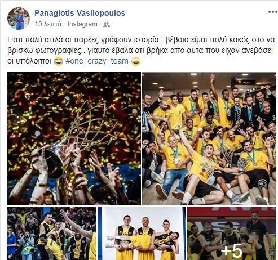Open the locker room team celebration photo
This screenshot has height=260, width=278.
tap(209, 138)
